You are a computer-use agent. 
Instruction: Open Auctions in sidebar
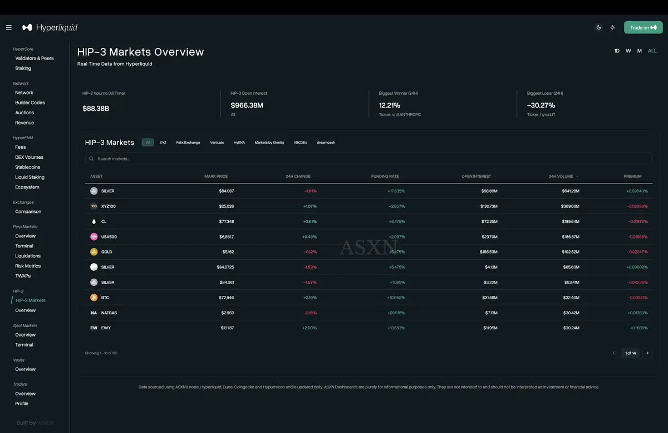click(x=24, y=113)
